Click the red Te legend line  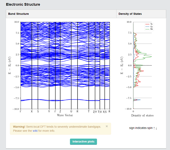[x=147, y=24]
